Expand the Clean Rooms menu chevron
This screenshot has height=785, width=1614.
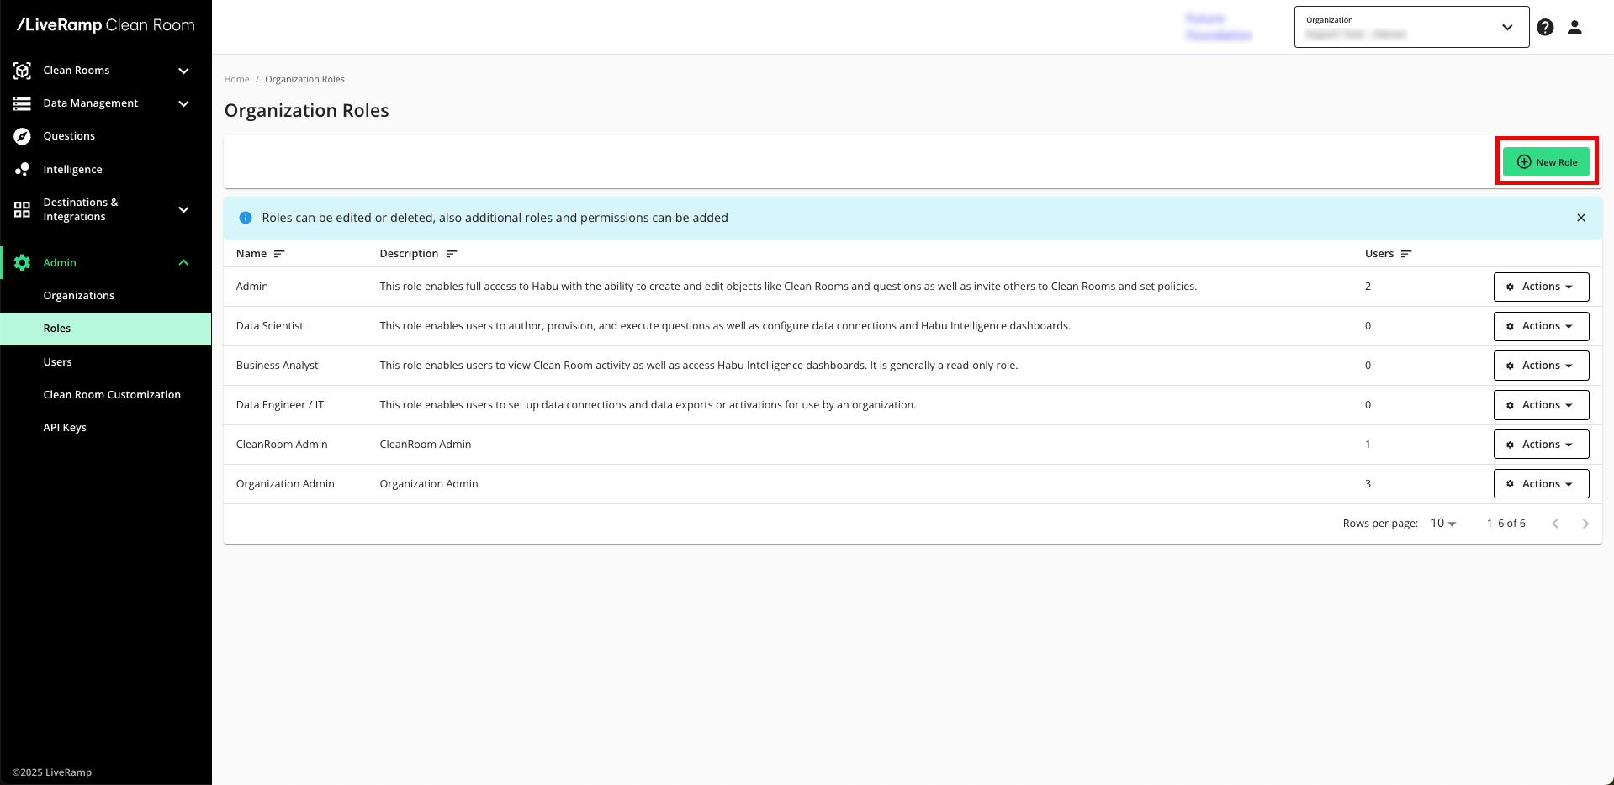(183, 71)
